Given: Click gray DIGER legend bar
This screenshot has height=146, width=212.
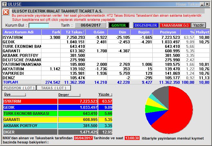Looking at the screenshot, I should click(30, 132).
